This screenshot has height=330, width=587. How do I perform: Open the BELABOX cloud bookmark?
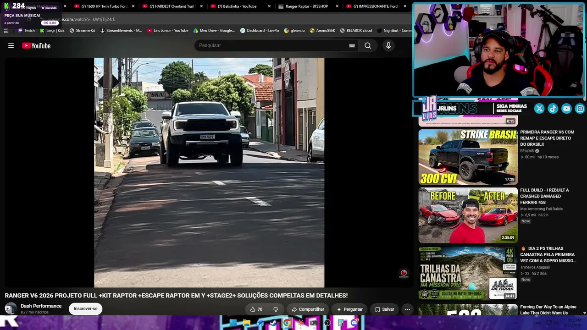356,31
